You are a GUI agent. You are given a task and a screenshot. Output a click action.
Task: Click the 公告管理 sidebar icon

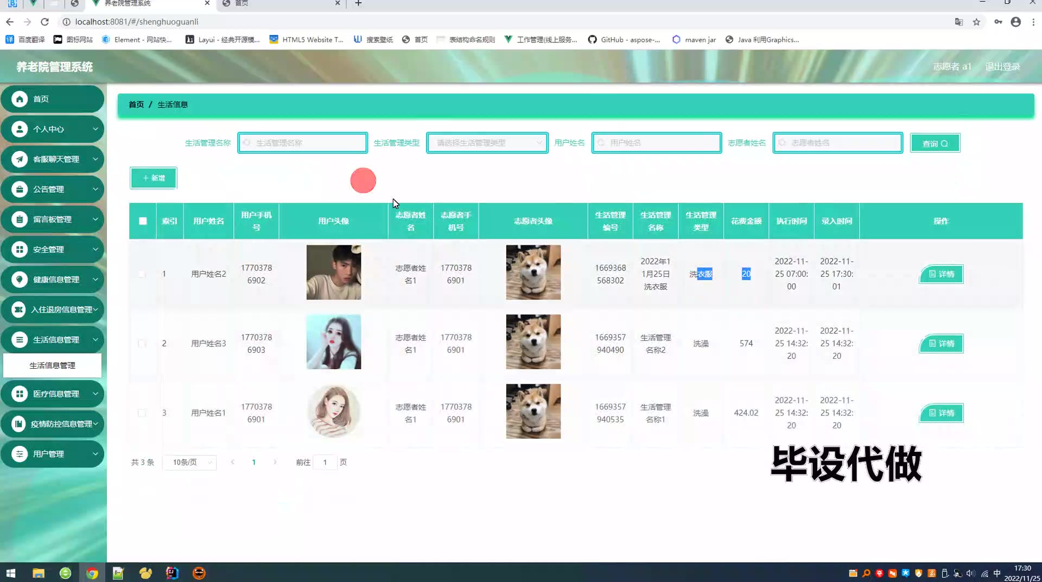pyautogui.click(x=20, y=189)
